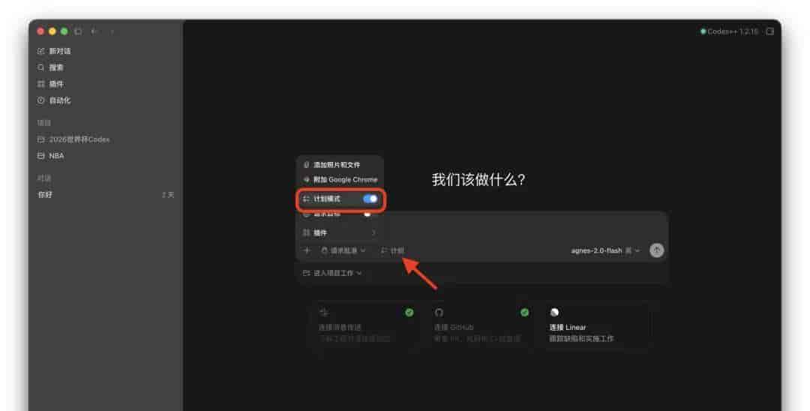Image resolution: width=810 pixels, height=411 pixels.
Task: Choose 添加照片和文件 from the popup menu
Action: (x=331, y=165)
